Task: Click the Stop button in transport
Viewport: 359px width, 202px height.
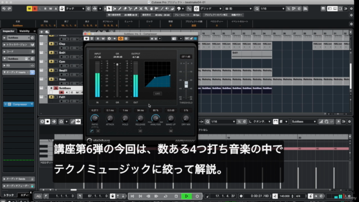Action: click(x=176, y=196)
